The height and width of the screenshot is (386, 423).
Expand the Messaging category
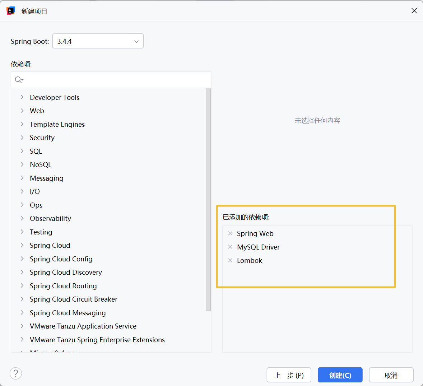(22, 178)
